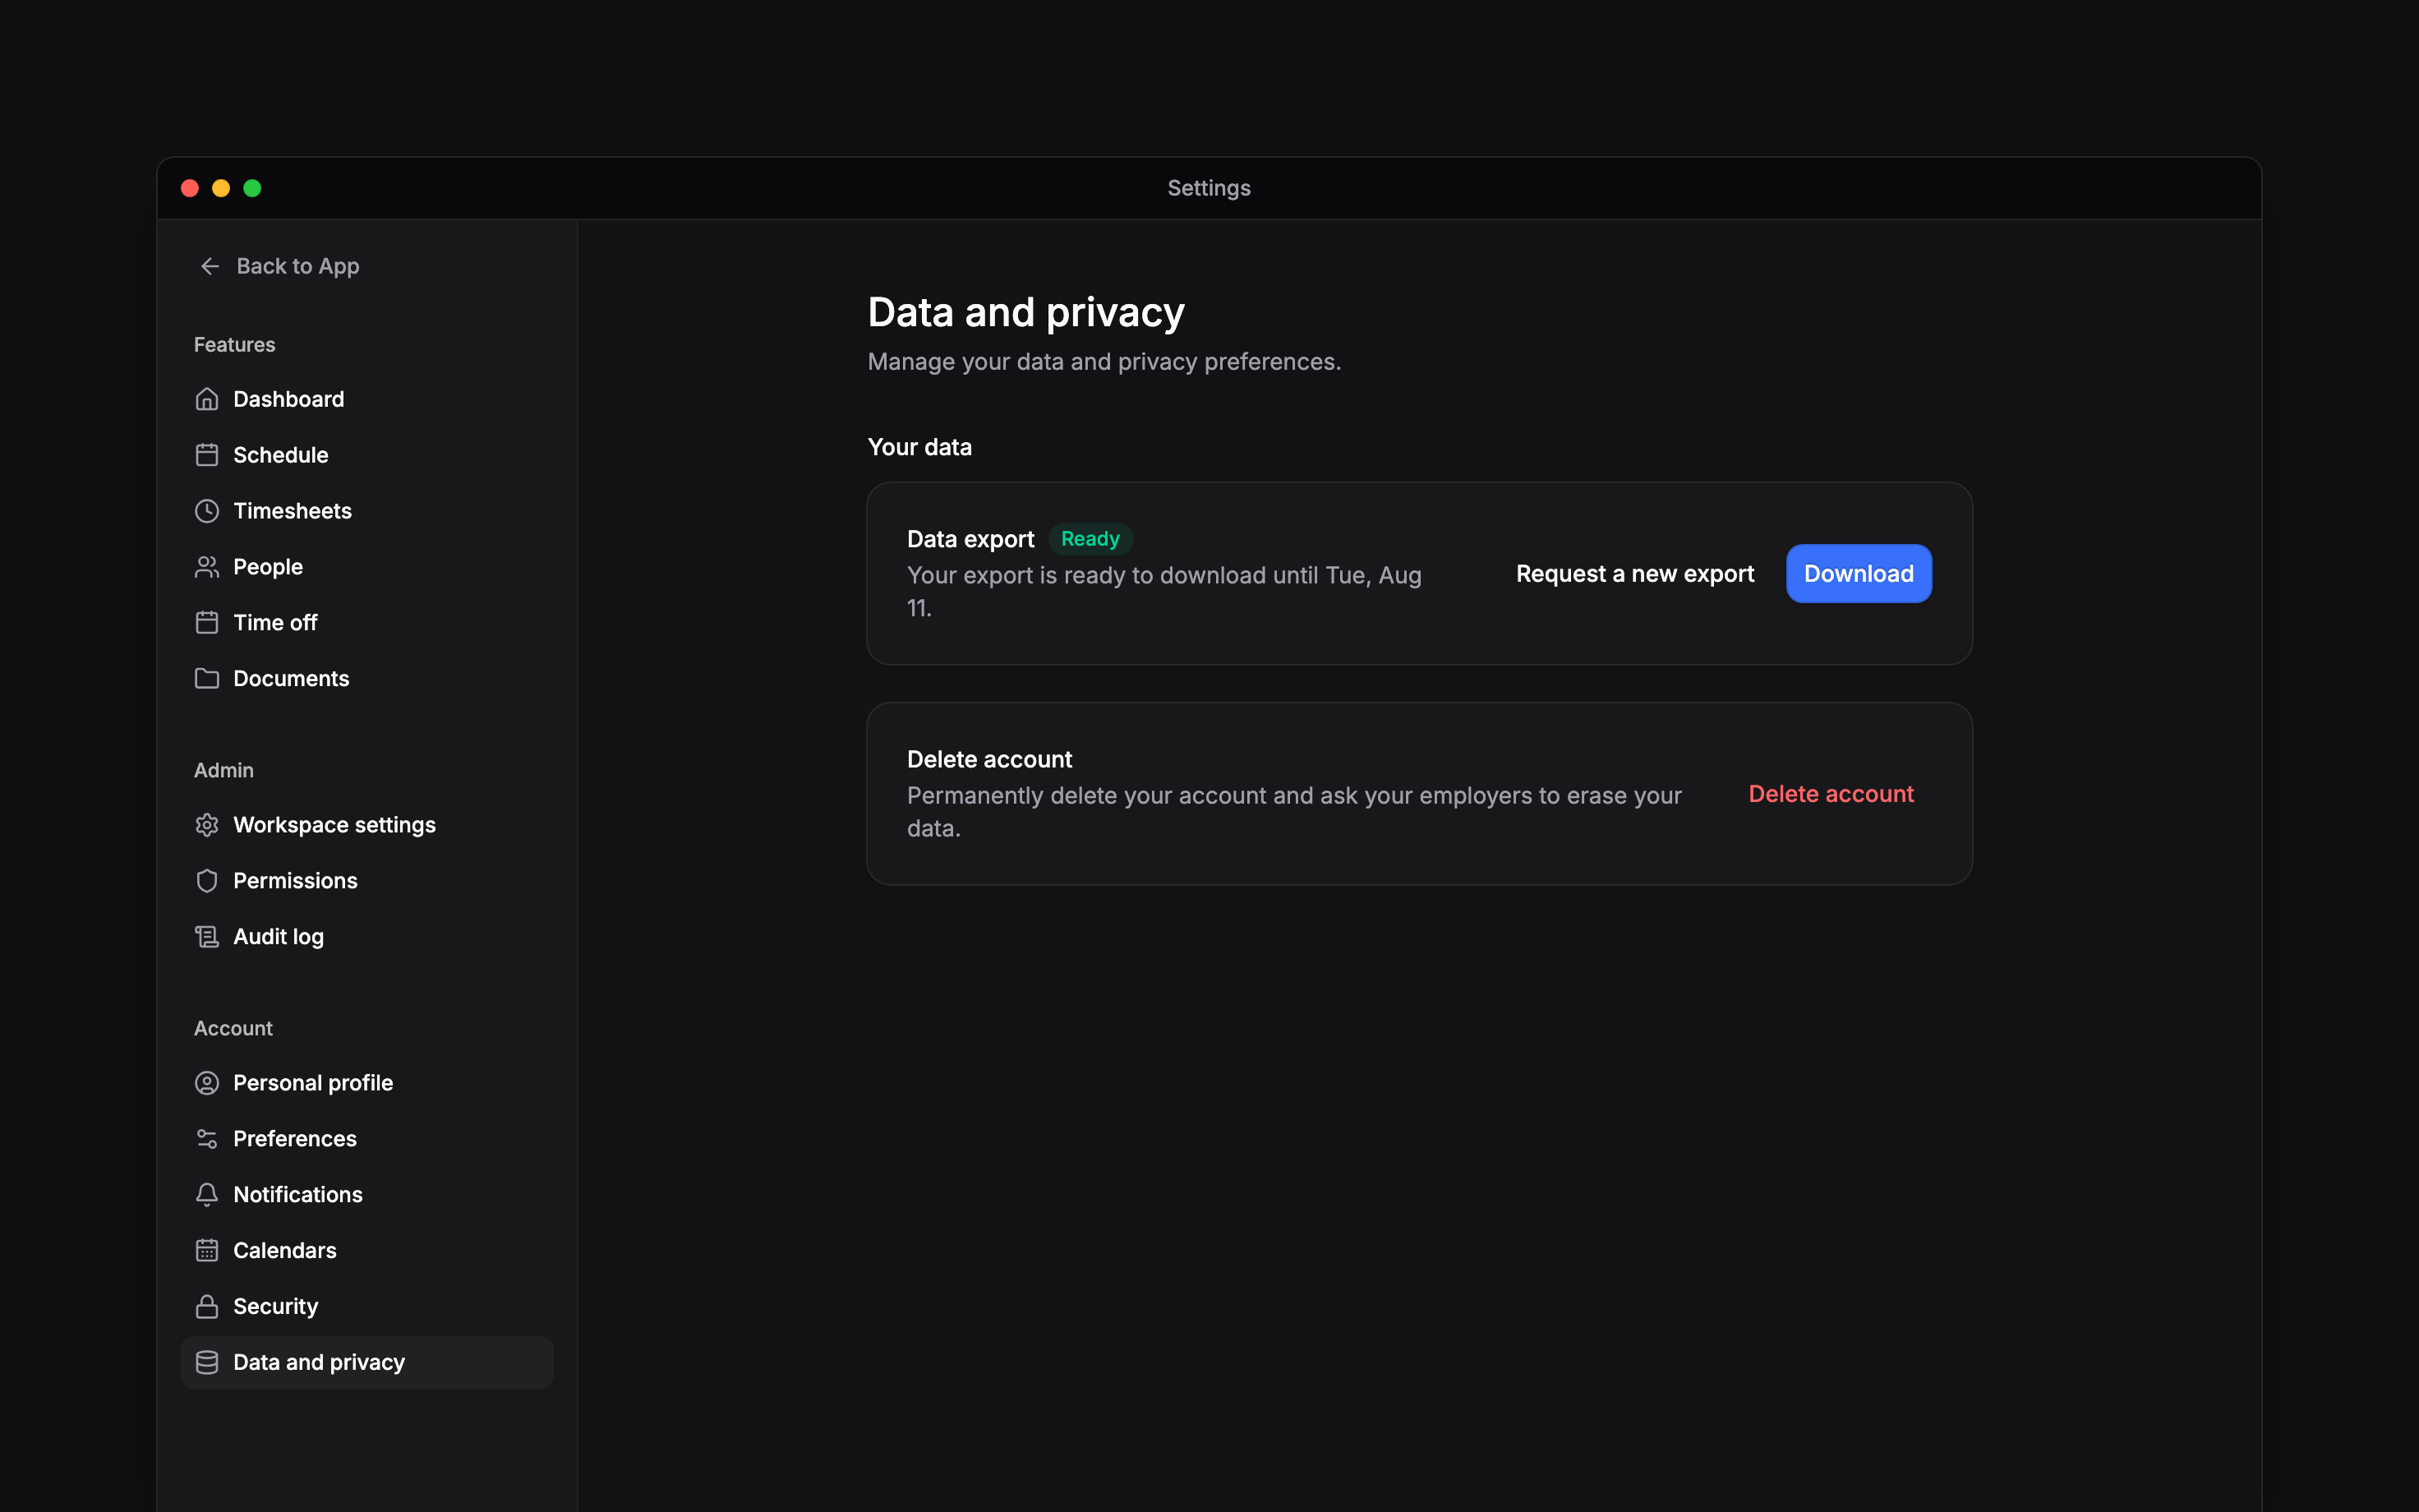The height and width of the screenshot is (1512, 2419).
Task: Click the Time off calendar icon
Action: 207,623
